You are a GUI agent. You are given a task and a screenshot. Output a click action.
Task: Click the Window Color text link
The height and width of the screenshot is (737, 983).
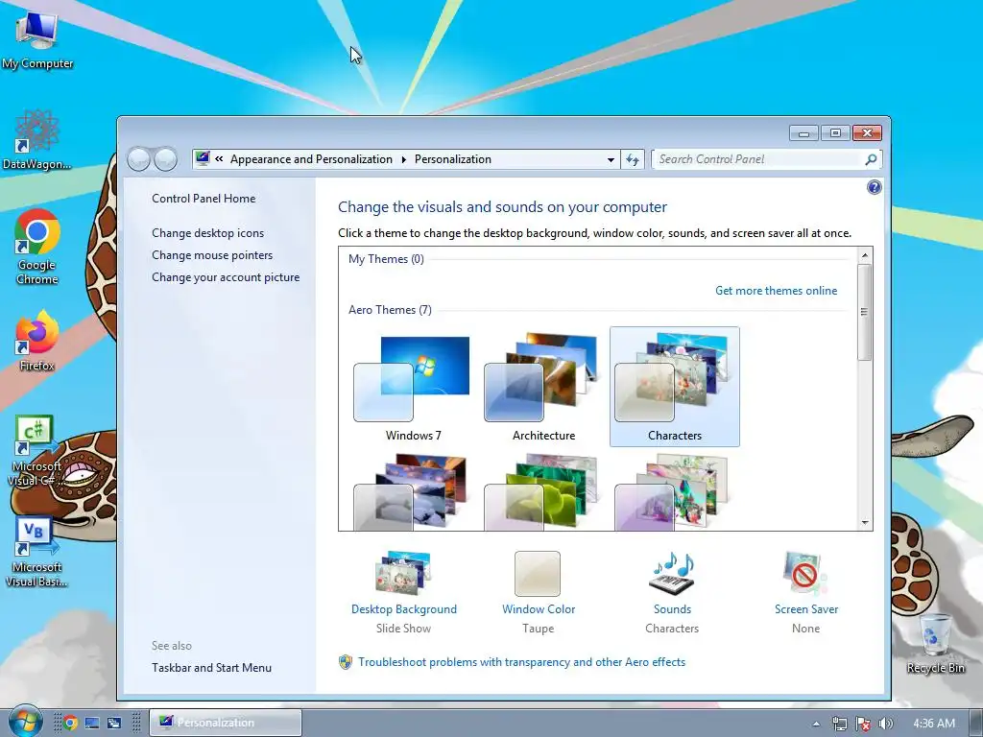click(x=539, y=609)
